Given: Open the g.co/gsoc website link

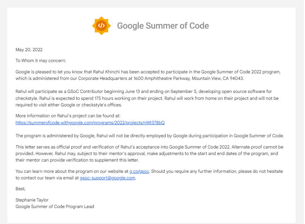Looking at the screenshot, I should (x=139, y=171).
